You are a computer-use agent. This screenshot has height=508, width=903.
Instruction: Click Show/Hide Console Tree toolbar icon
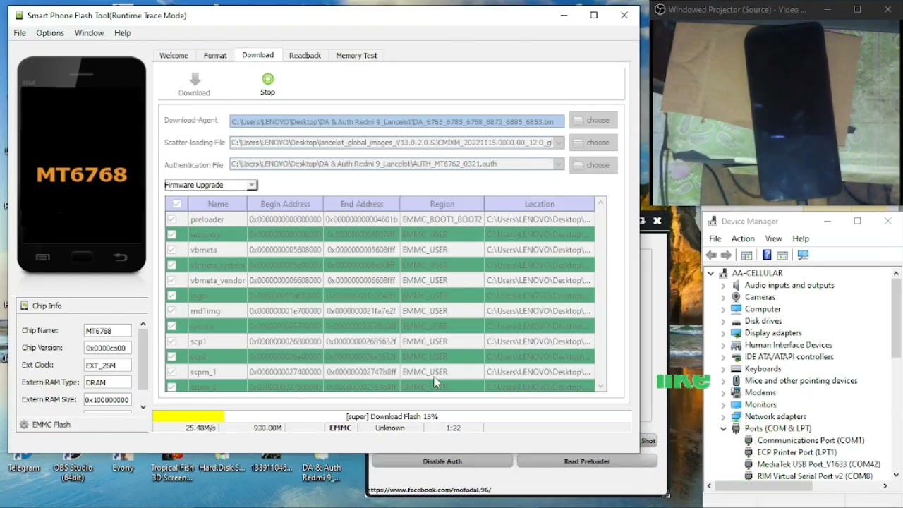[746, 255]
